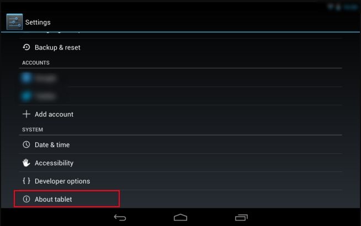The image size is (361, 226).
Task: Tap the Home navigation button
Action: click(x=180, y=217)
